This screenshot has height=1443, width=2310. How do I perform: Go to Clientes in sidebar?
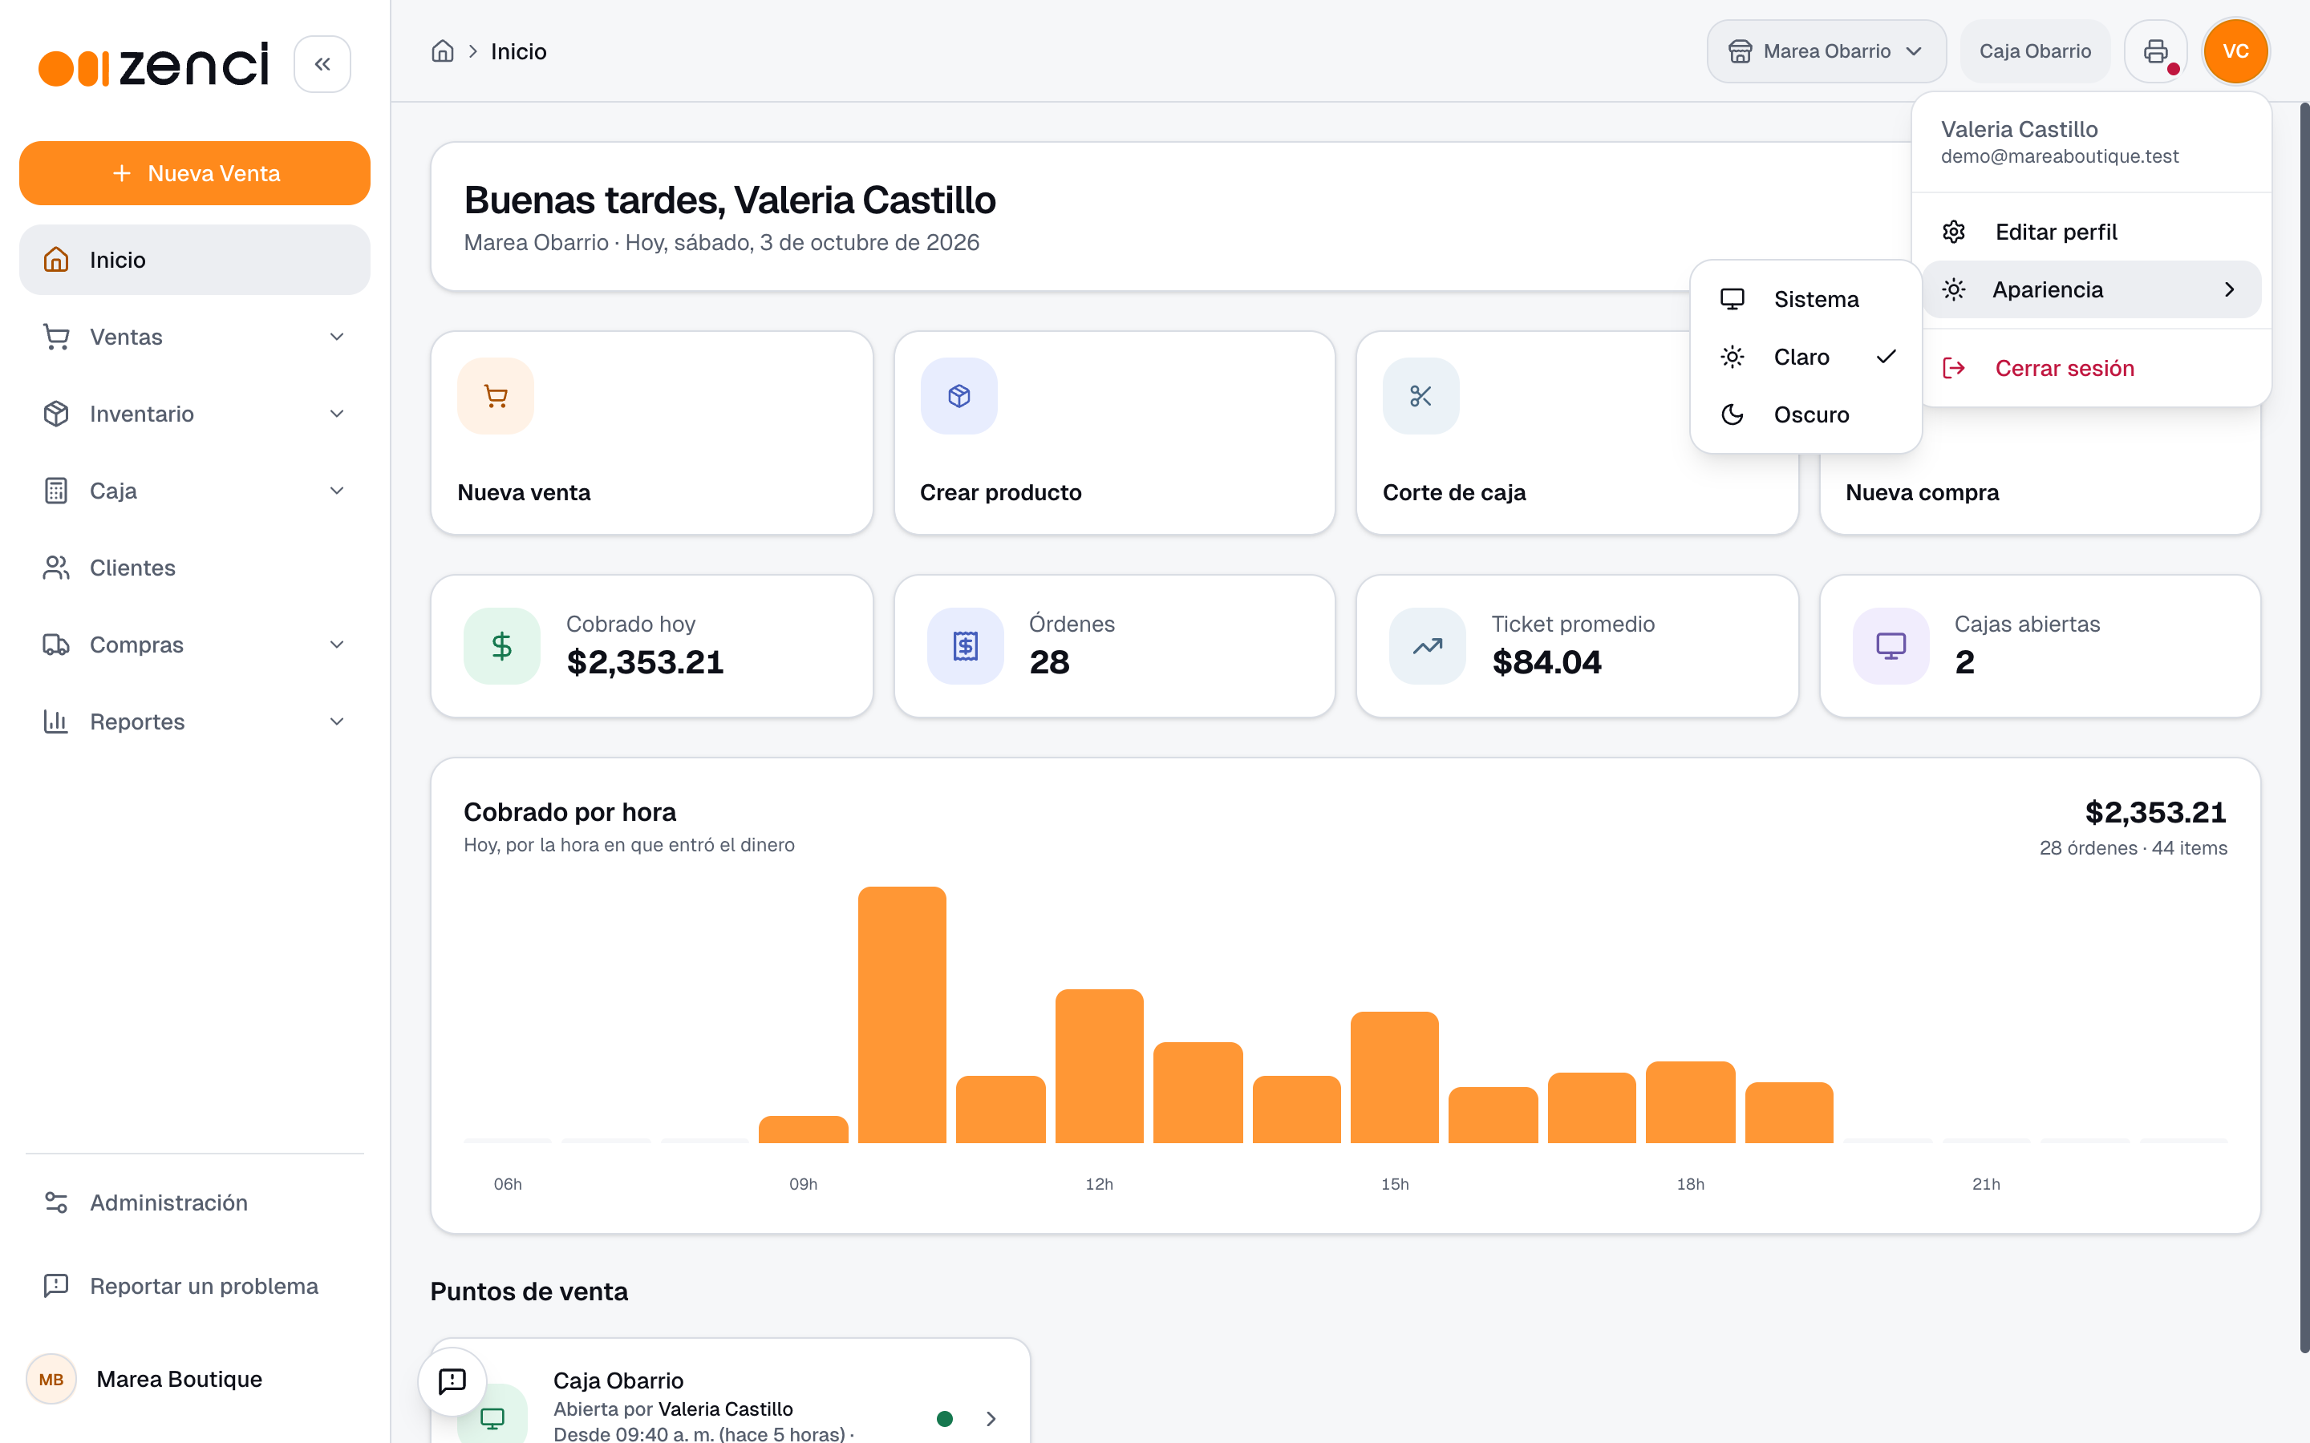click(195, 568)
